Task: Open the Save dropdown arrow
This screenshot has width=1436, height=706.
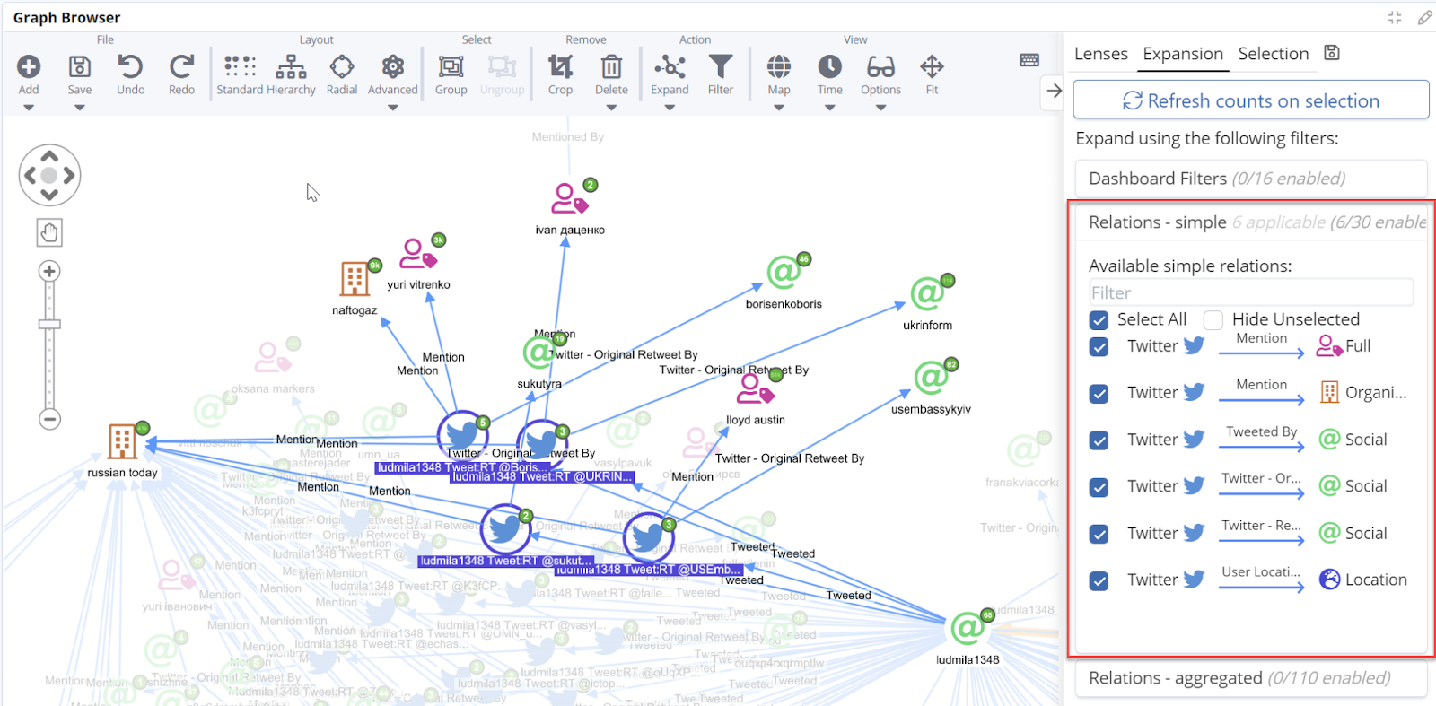Action: click(x=80, y=108)
